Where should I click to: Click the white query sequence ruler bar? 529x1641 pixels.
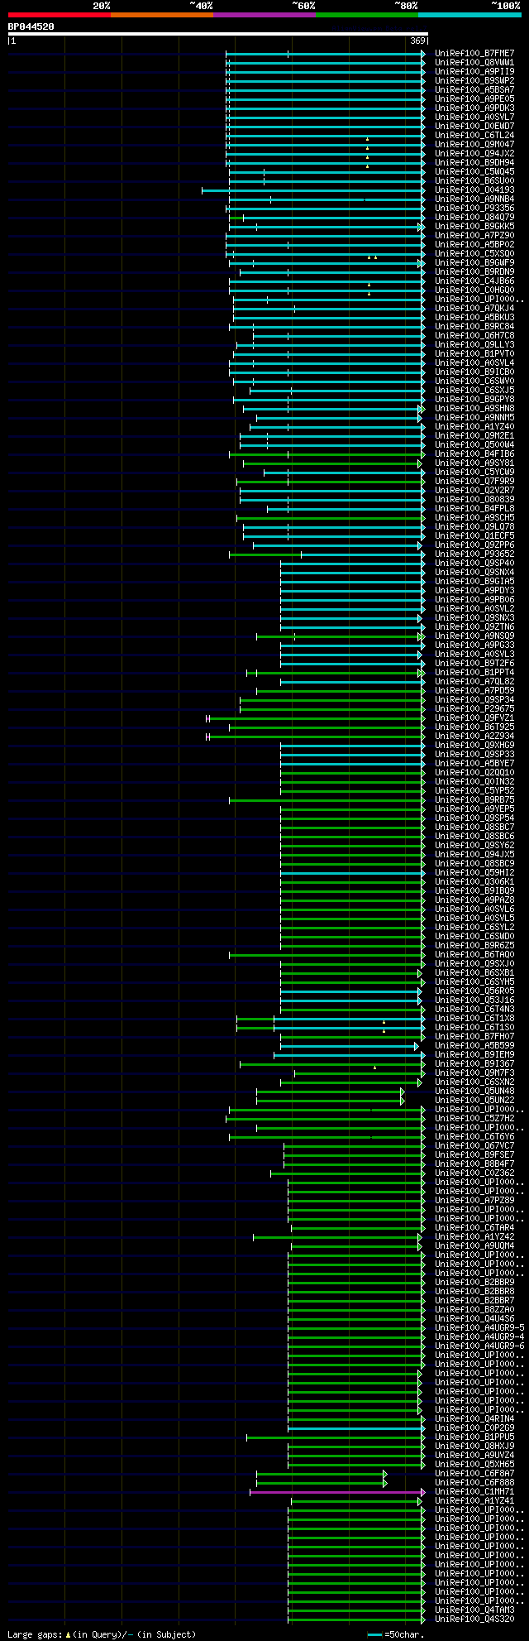[217, 34]
